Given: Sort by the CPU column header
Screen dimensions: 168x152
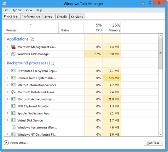Looking at the screenshot, I should coord(93,28).
